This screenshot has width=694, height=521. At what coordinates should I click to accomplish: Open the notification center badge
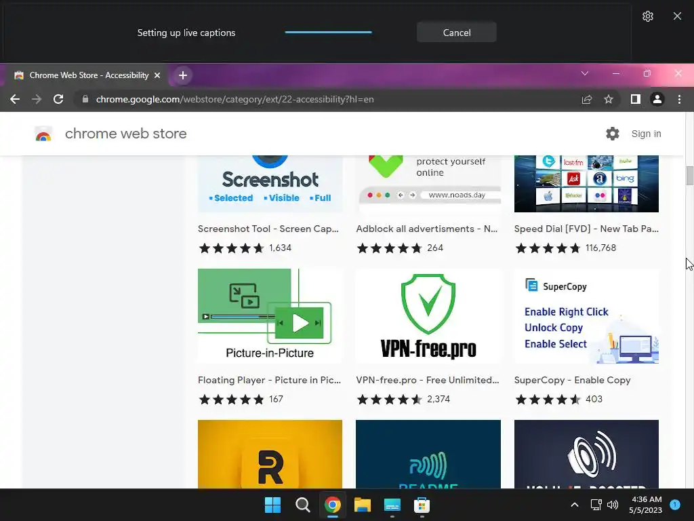point(675,505)
